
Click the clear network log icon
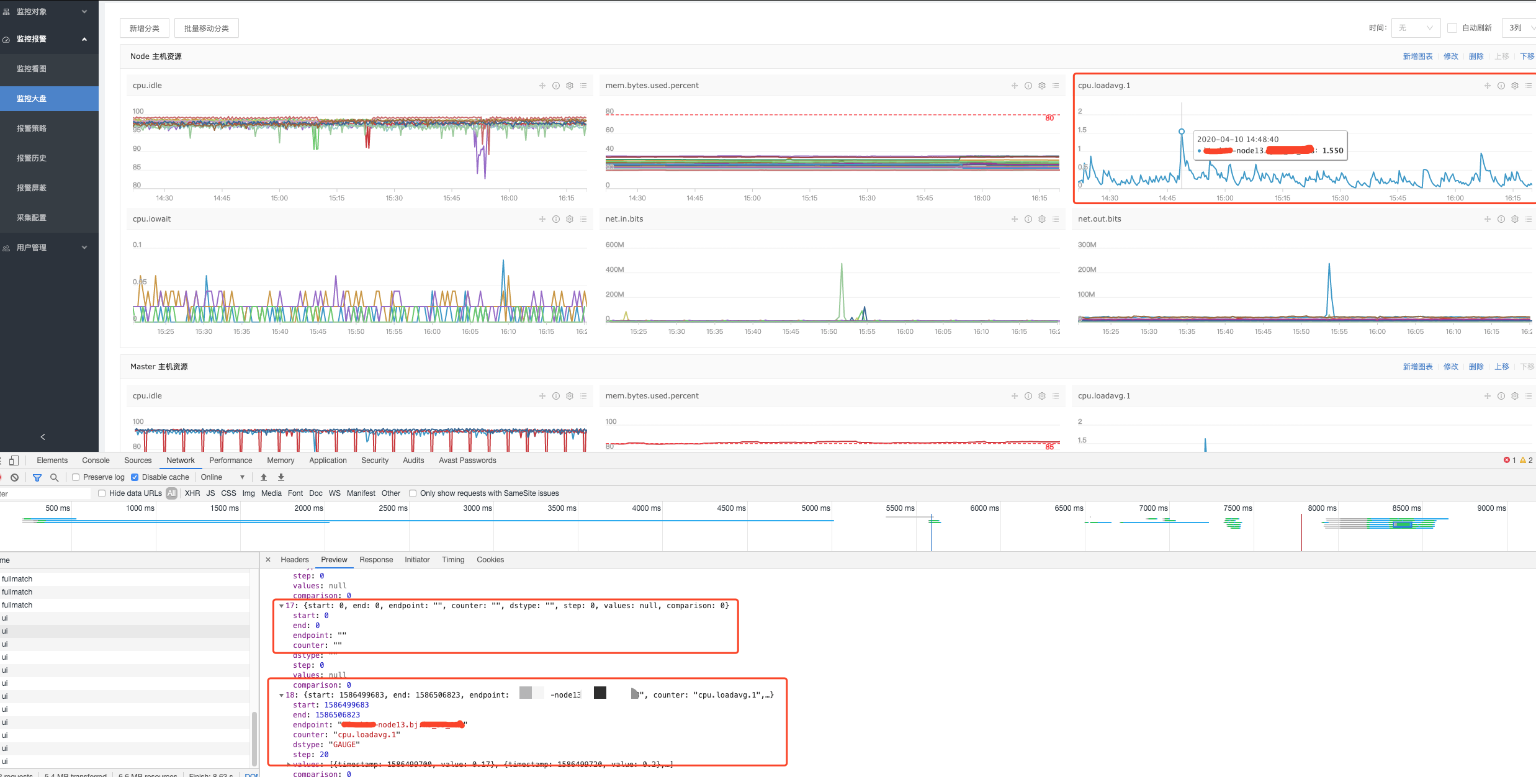(14, 477)
